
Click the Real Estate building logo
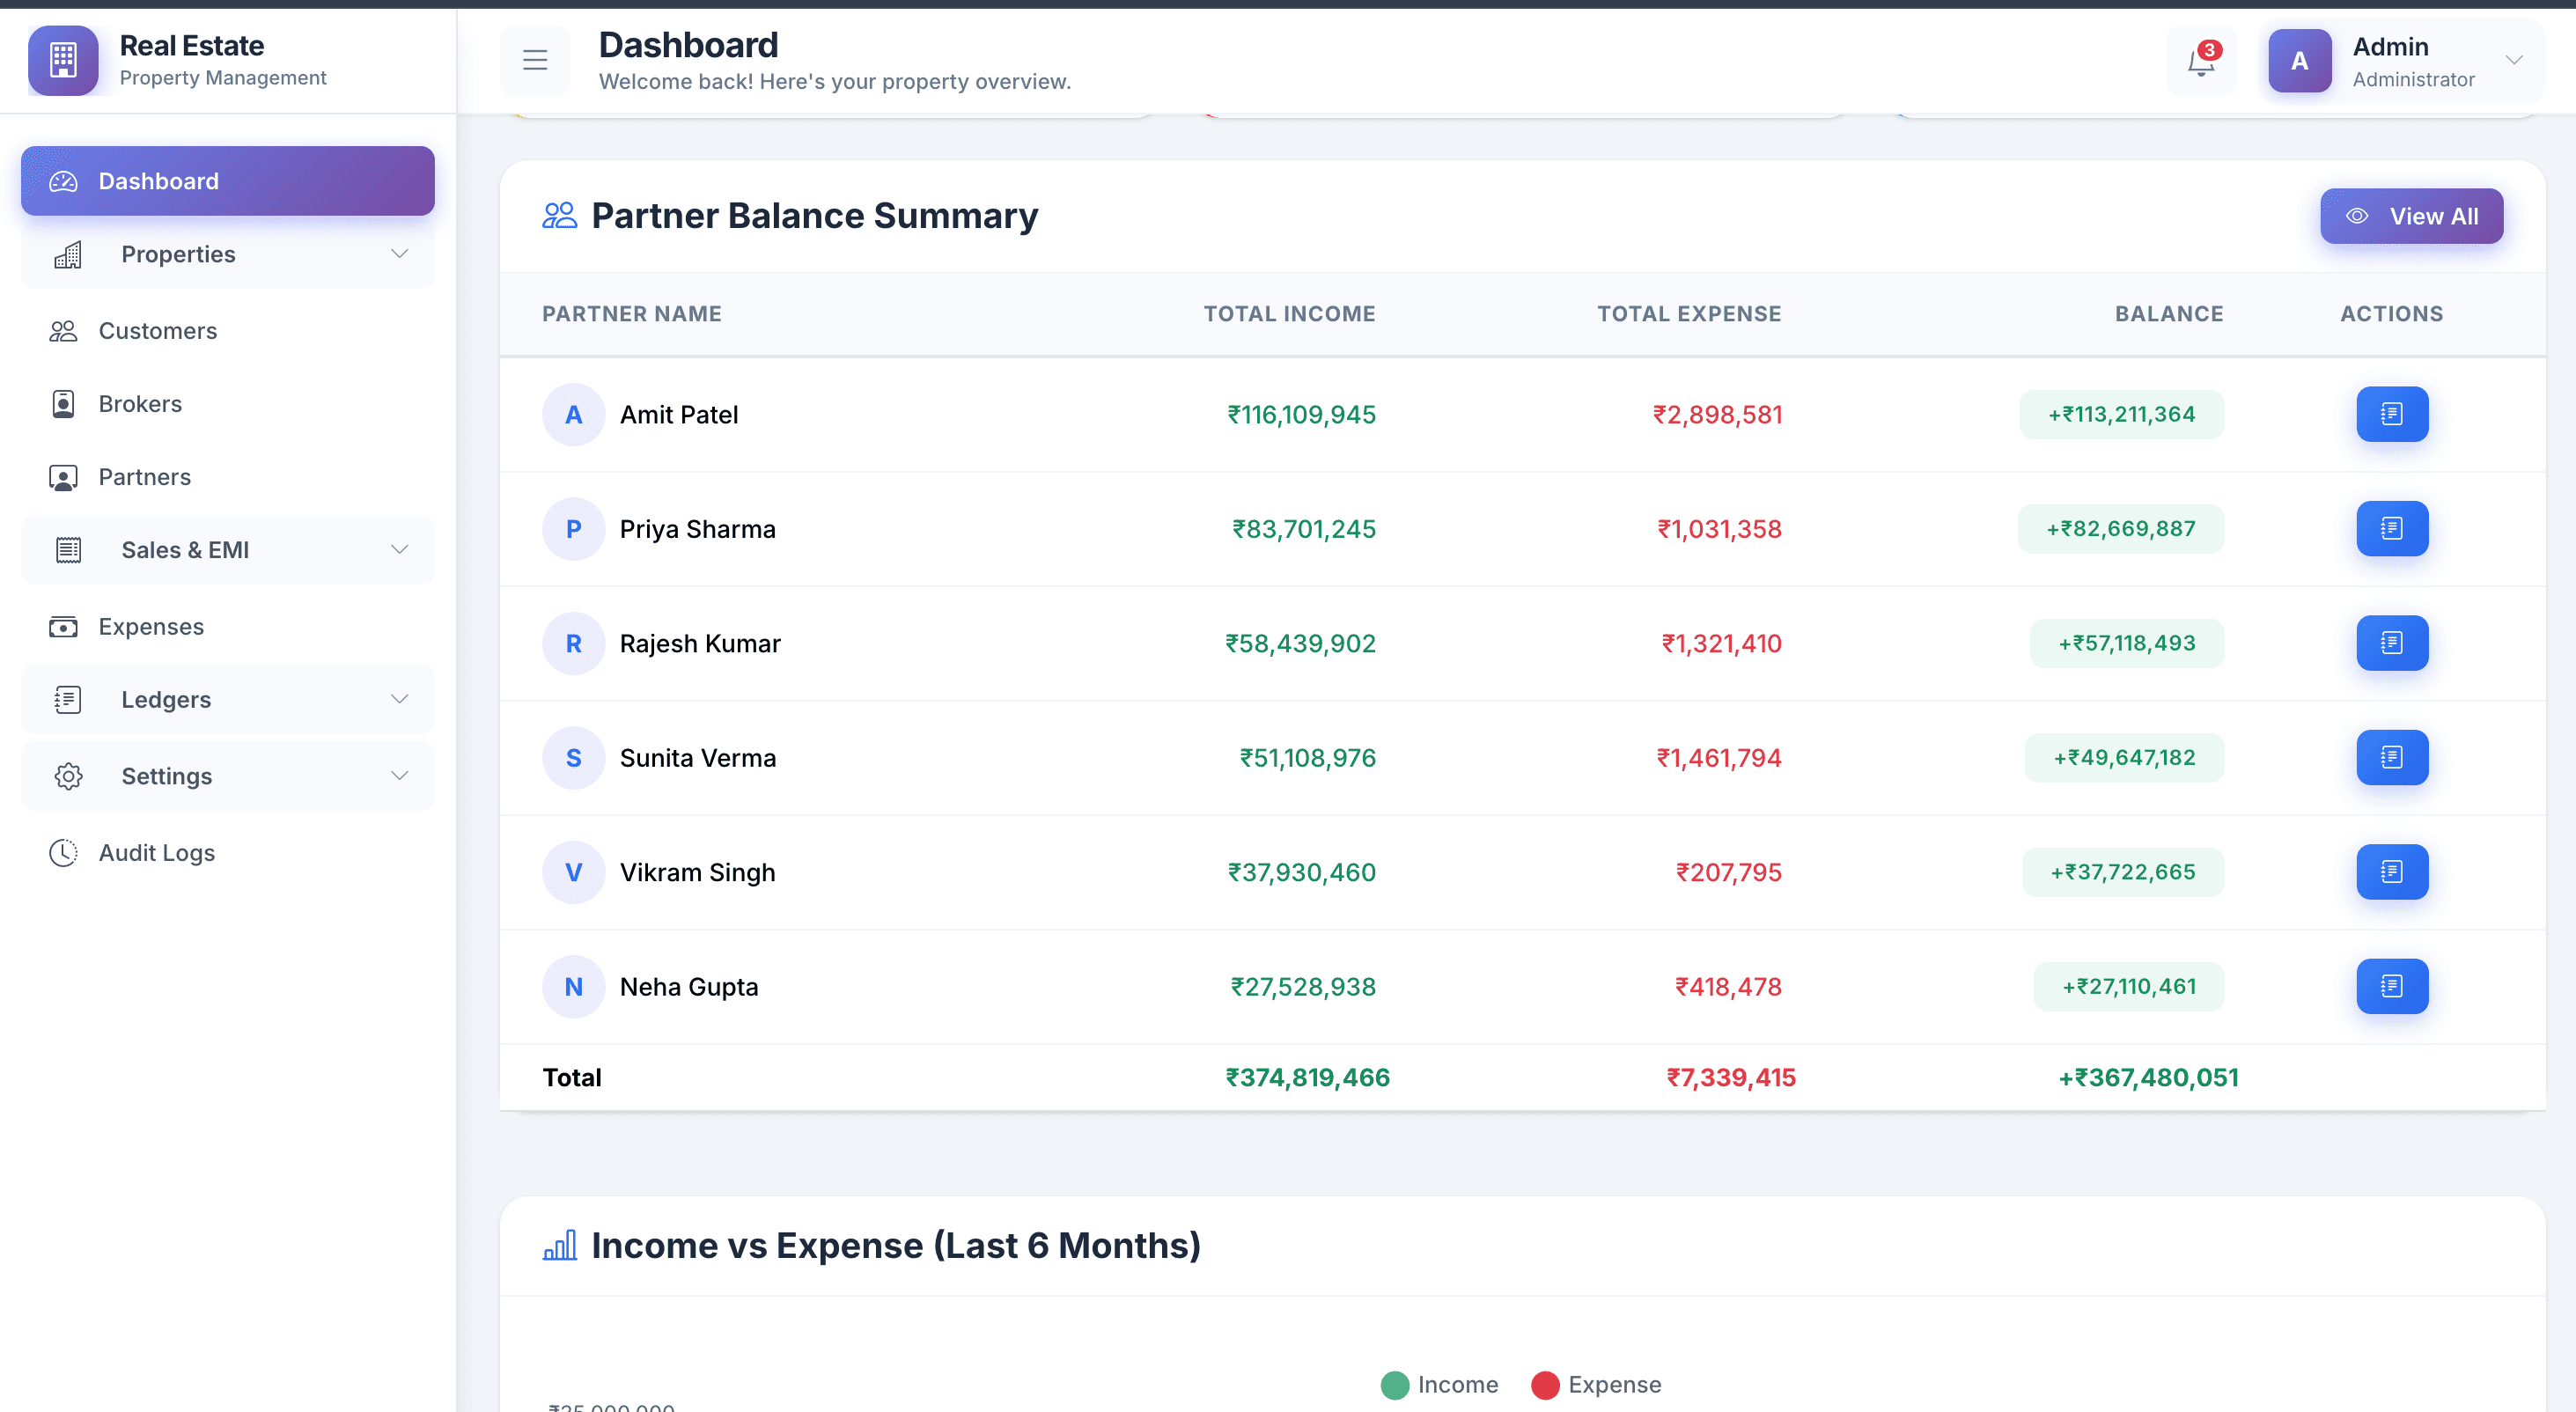pos(63,60)
